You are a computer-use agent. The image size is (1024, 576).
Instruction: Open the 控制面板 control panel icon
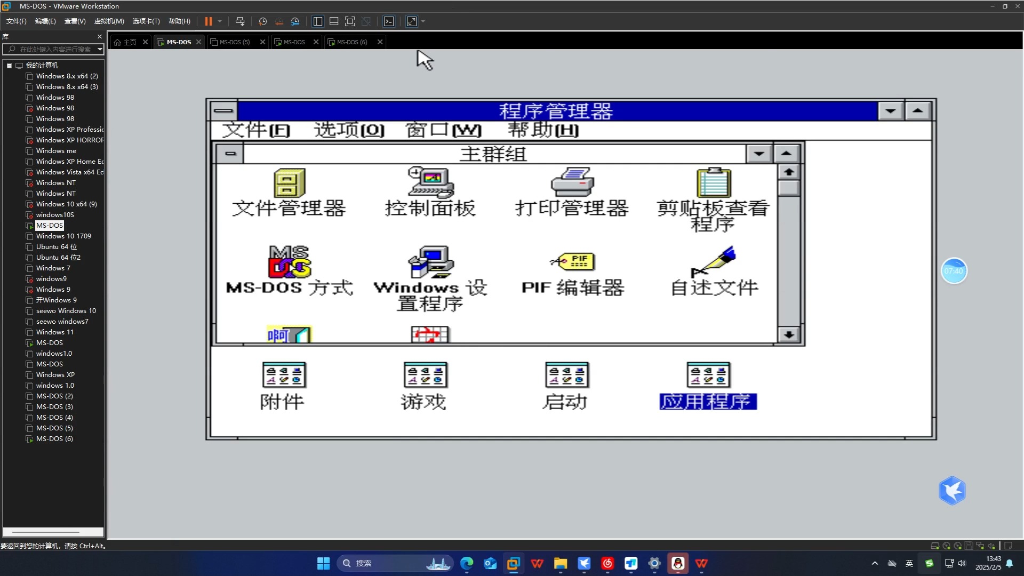point(431,182)
